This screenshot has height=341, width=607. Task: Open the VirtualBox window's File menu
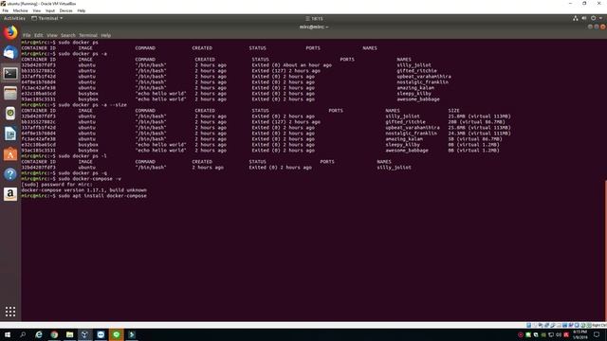(5, 10)
